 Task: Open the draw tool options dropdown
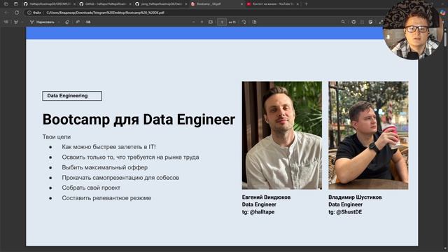pos(59,22)
